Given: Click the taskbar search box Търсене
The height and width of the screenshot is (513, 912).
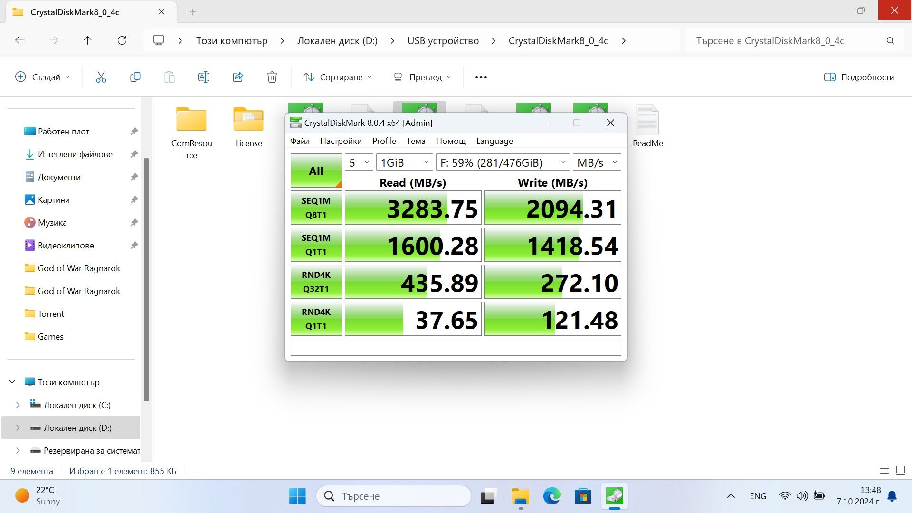Looking at the screenshot, I should (x=394, y=496).
